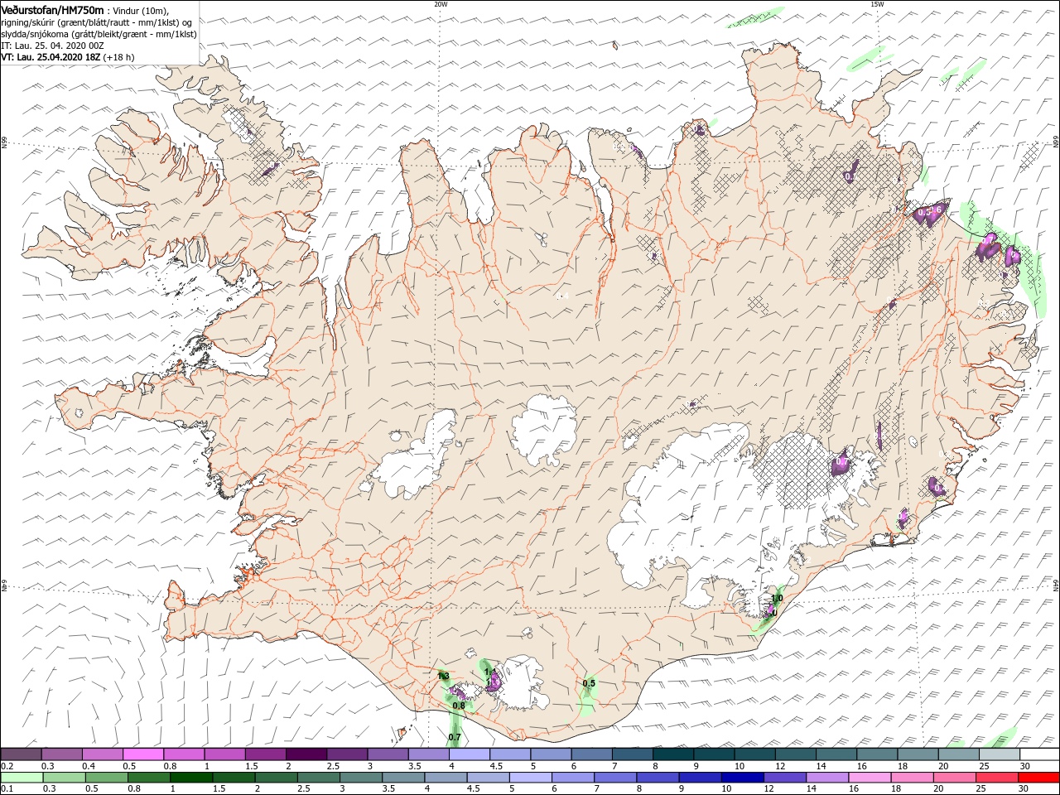The height and width of the screenshot is (795, 1060).
Task: Pick the dark purple 2 swatch in upper legend
Action: 306,754
